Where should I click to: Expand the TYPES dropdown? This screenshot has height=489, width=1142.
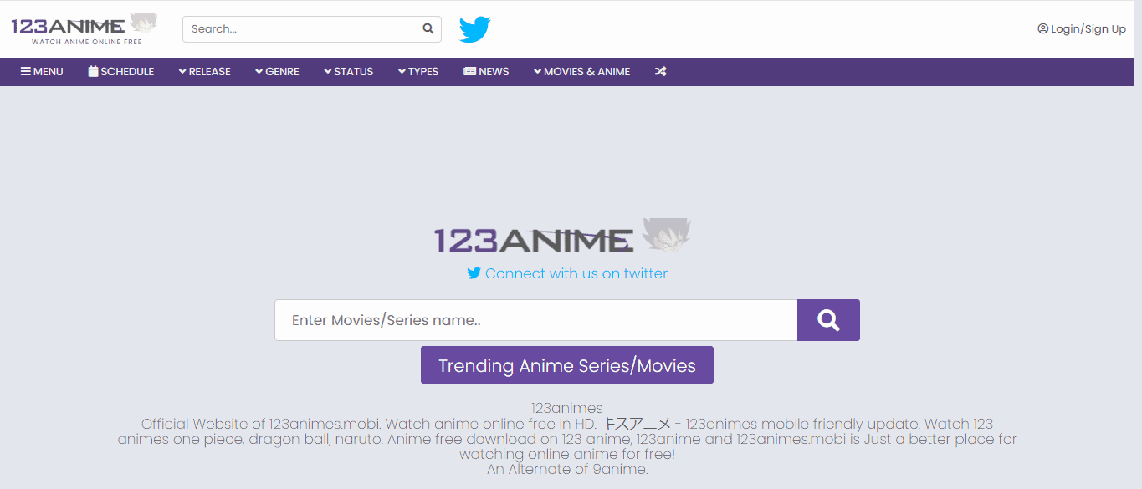tap(418, 72)
